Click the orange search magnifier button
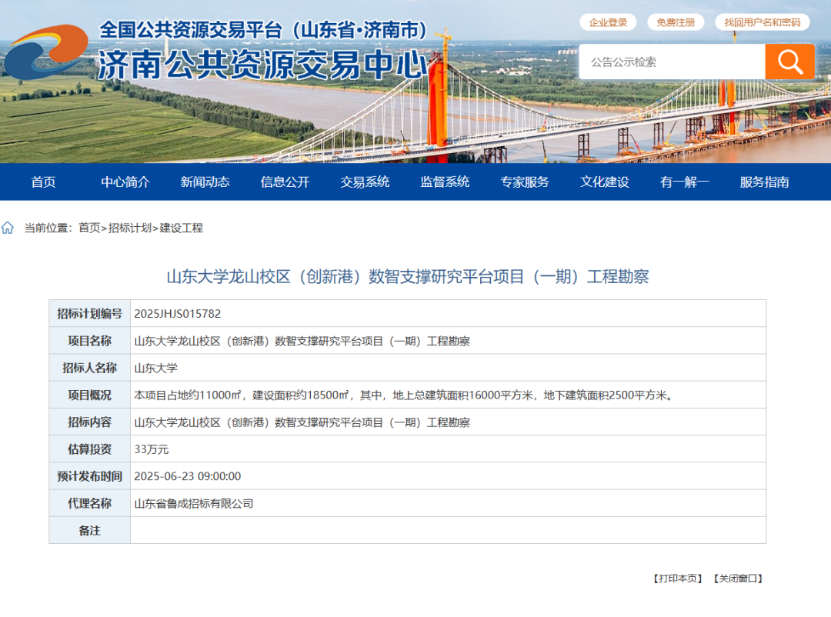Image resolution: width=831 pixels, height=617 pixels. (789, 62)
